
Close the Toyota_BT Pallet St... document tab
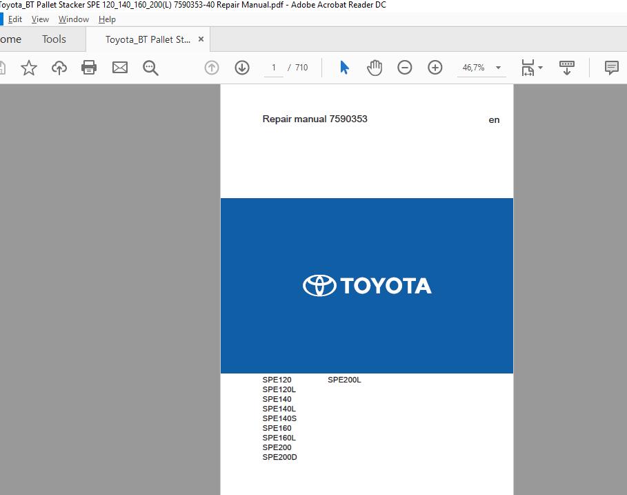coord(201,39)
